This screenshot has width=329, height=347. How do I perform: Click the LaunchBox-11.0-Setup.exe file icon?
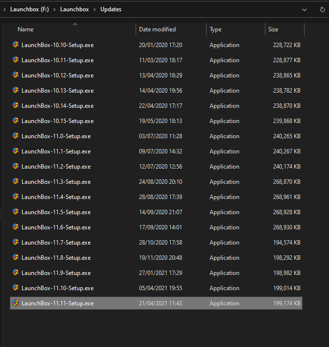point(16,136)
